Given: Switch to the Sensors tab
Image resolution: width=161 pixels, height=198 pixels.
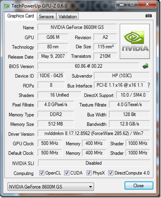Looking at the screenshot, I should tap(46, 17).
